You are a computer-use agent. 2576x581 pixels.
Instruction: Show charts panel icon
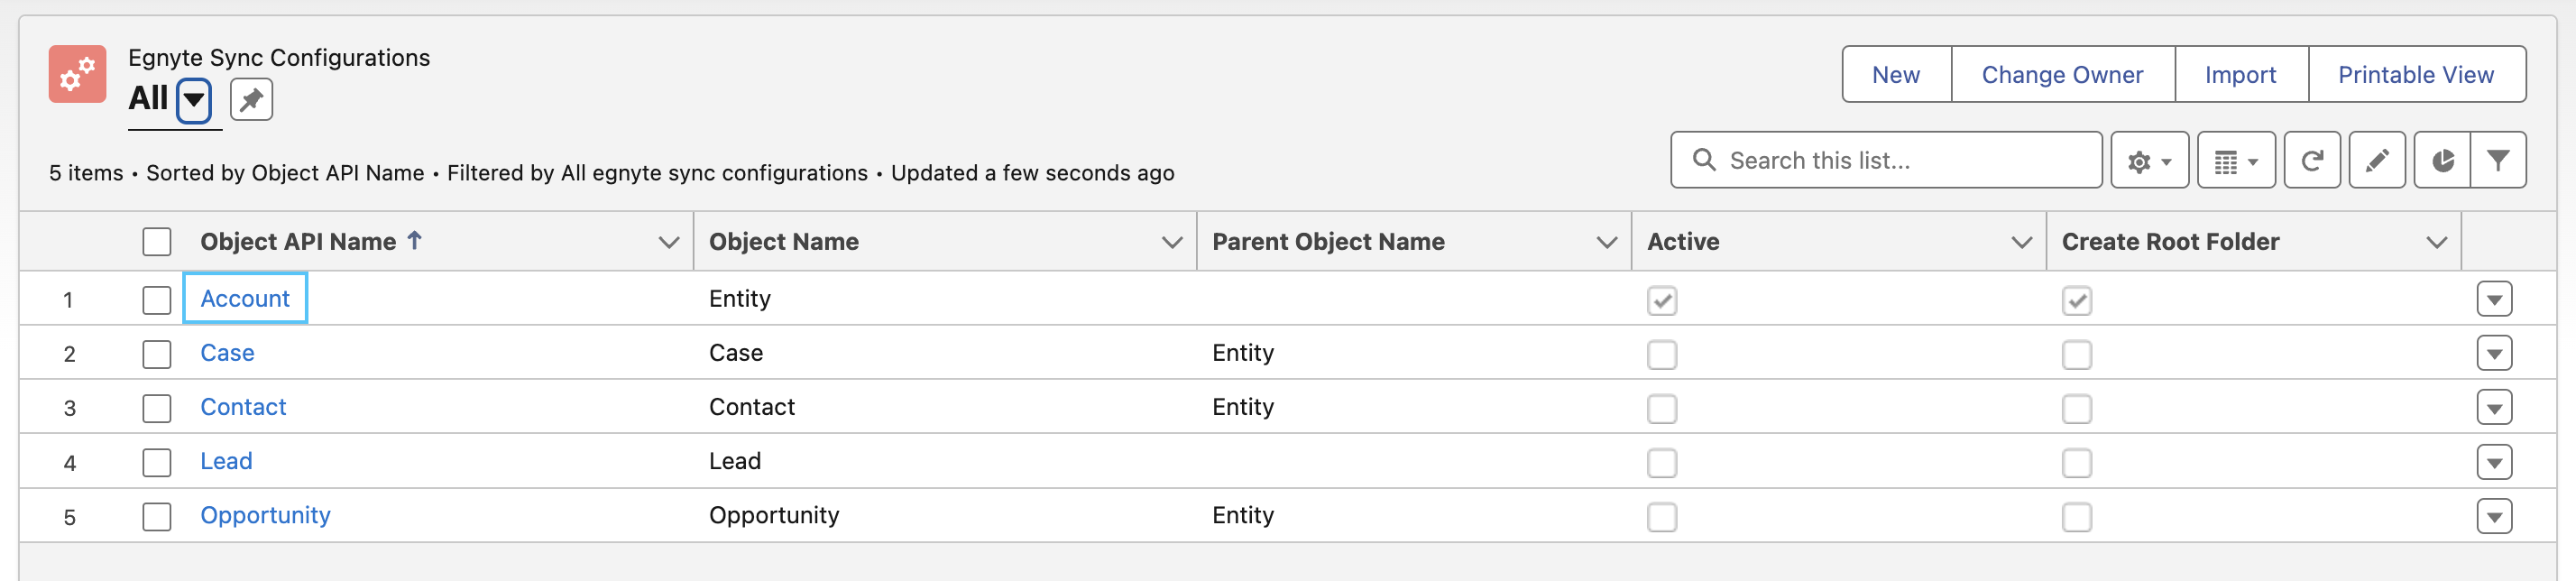(x=2442, y=160)
